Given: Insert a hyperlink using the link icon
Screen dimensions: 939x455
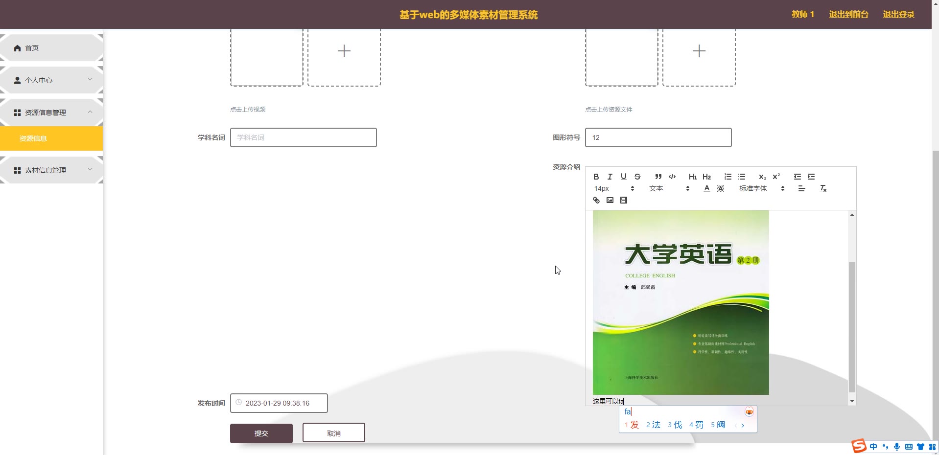Looking at the screenshot, I should (x=596, y=200).
